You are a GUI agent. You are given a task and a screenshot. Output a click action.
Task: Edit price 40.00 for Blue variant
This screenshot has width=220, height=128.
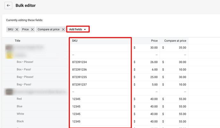pos(146,106)
